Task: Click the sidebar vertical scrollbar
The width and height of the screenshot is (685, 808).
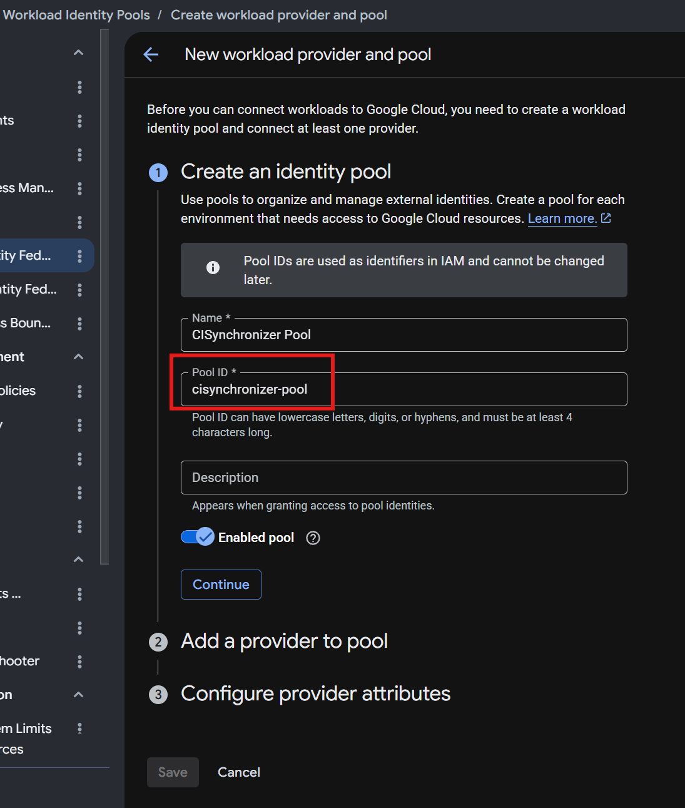Action: click(104, 297)
